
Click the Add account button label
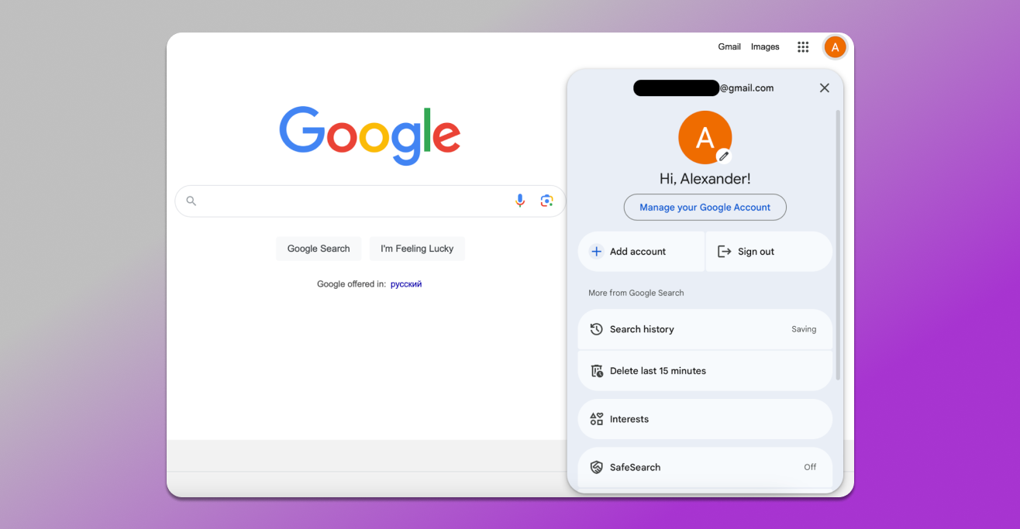point(638,252)
